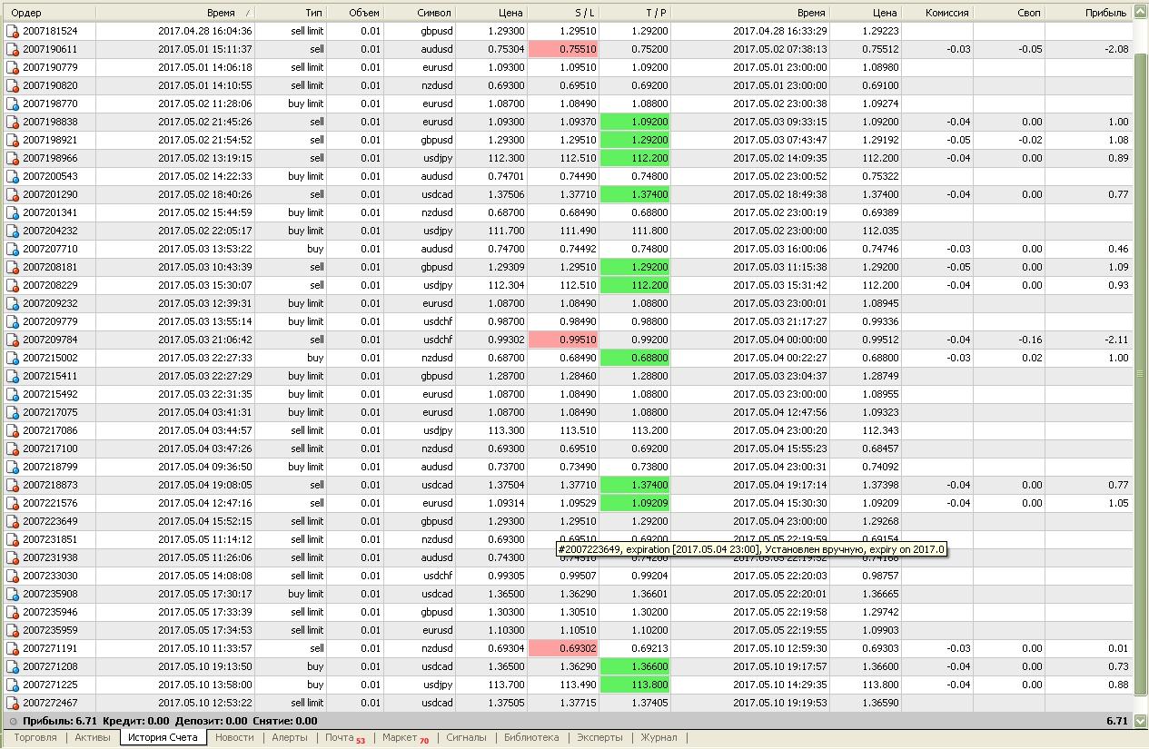
Task: Click the order icon for row 2007190611
Action: pyautogui.click(x=13, y=49)
